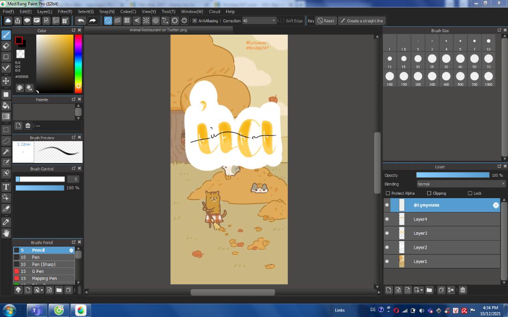Open the Filter(R) menu
The image size is (508, 317).
click(65, 11)
